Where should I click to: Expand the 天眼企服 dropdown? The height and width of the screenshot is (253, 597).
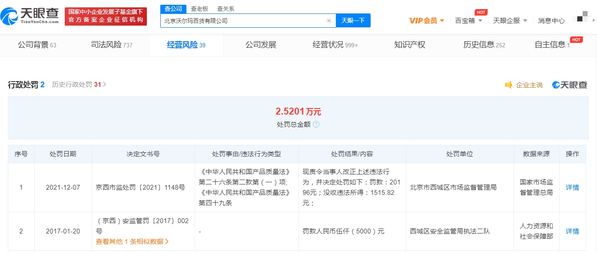[510, 20]
